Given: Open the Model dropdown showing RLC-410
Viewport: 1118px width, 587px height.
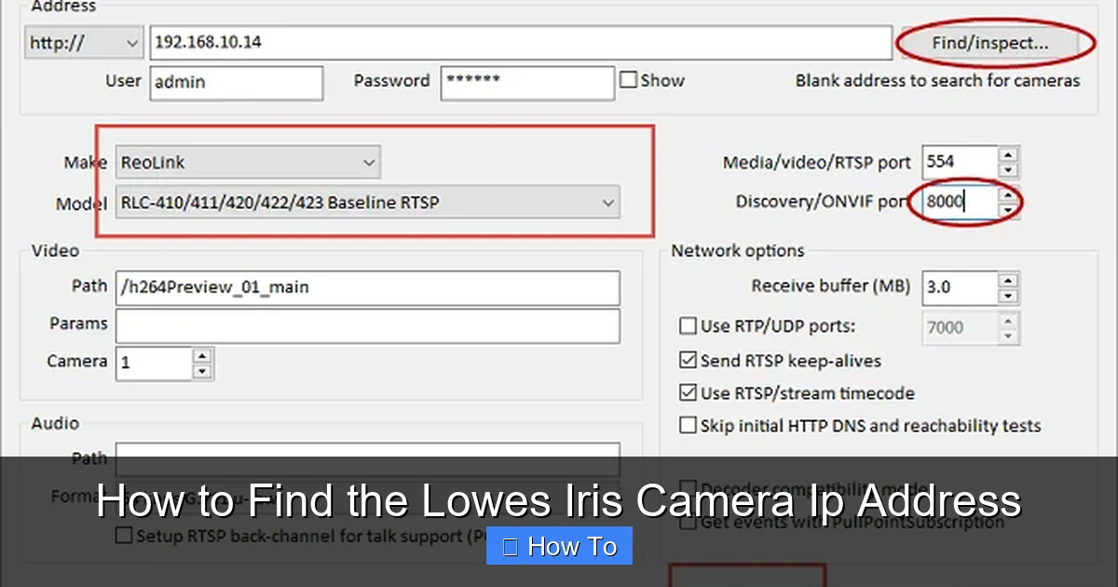Looking at the screenshot, I should click(x=368, y=202).
